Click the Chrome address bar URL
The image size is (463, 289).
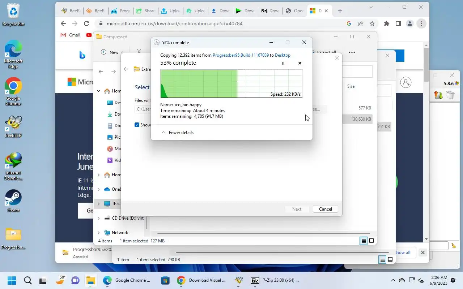tap(174, 23)
